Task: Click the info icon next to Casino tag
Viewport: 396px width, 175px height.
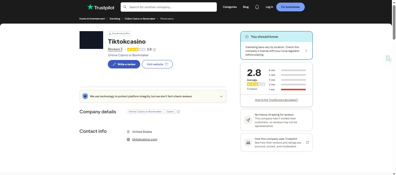Action: 179,112
